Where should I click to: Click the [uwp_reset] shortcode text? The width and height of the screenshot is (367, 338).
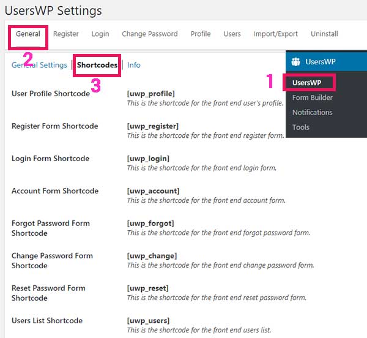pos(147,288)
